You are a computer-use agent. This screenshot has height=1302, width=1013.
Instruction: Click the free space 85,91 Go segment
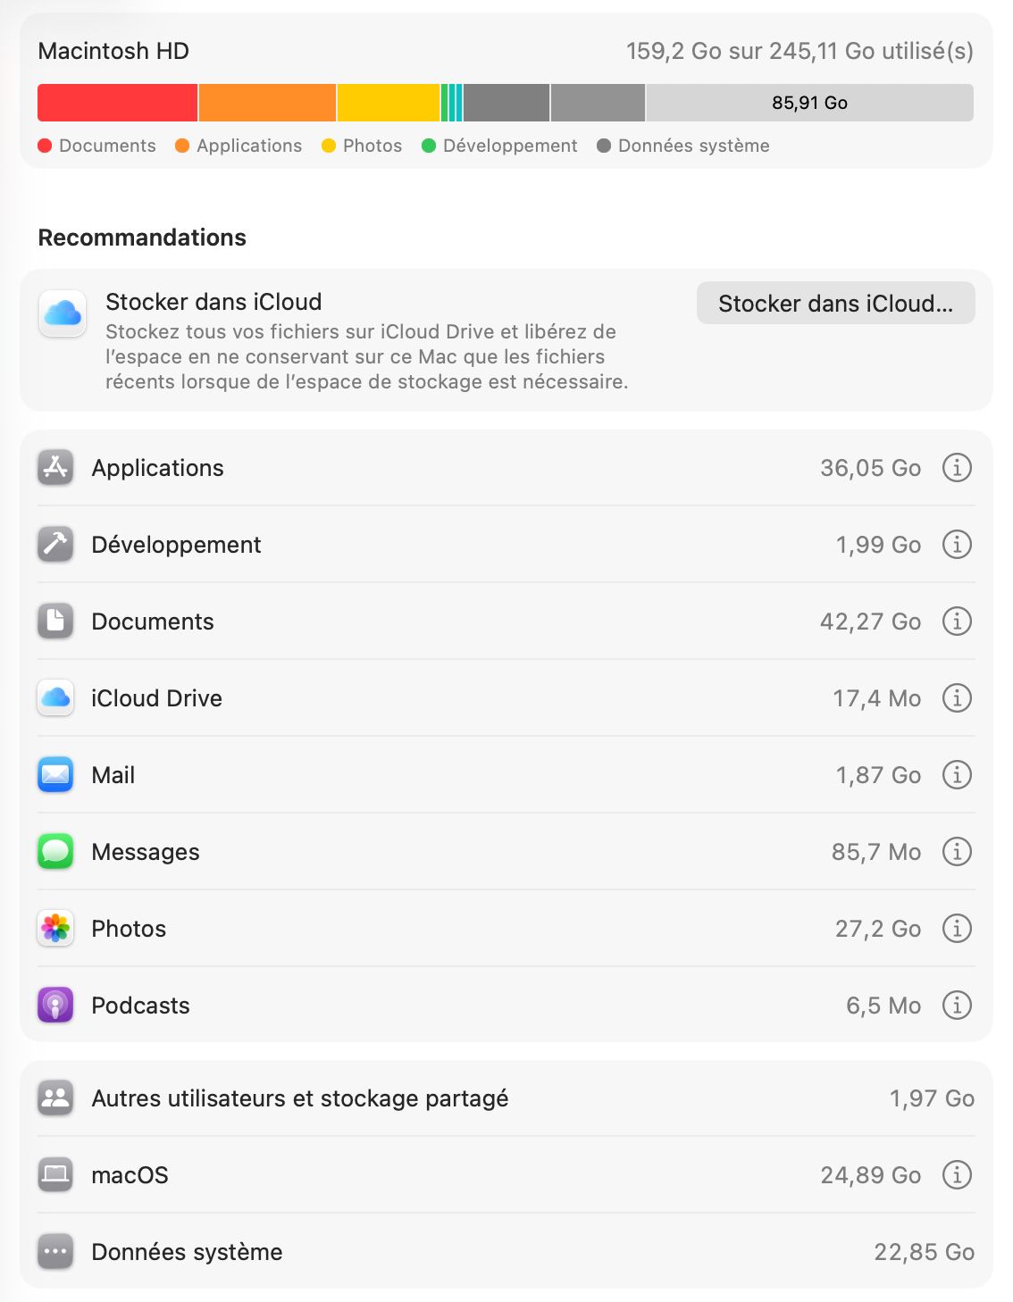click(809, 103)
